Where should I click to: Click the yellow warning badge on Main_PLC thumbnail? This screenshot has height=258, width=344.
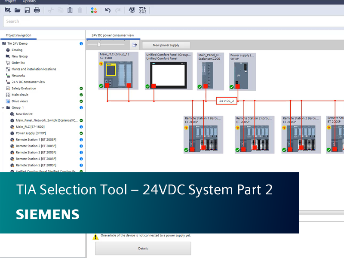101,63
